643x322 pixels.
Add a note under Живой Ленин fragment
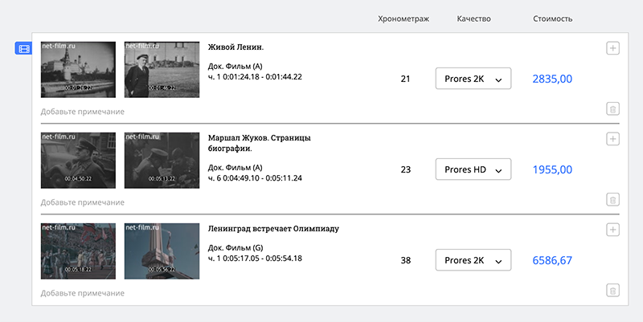tap(83, 112)
